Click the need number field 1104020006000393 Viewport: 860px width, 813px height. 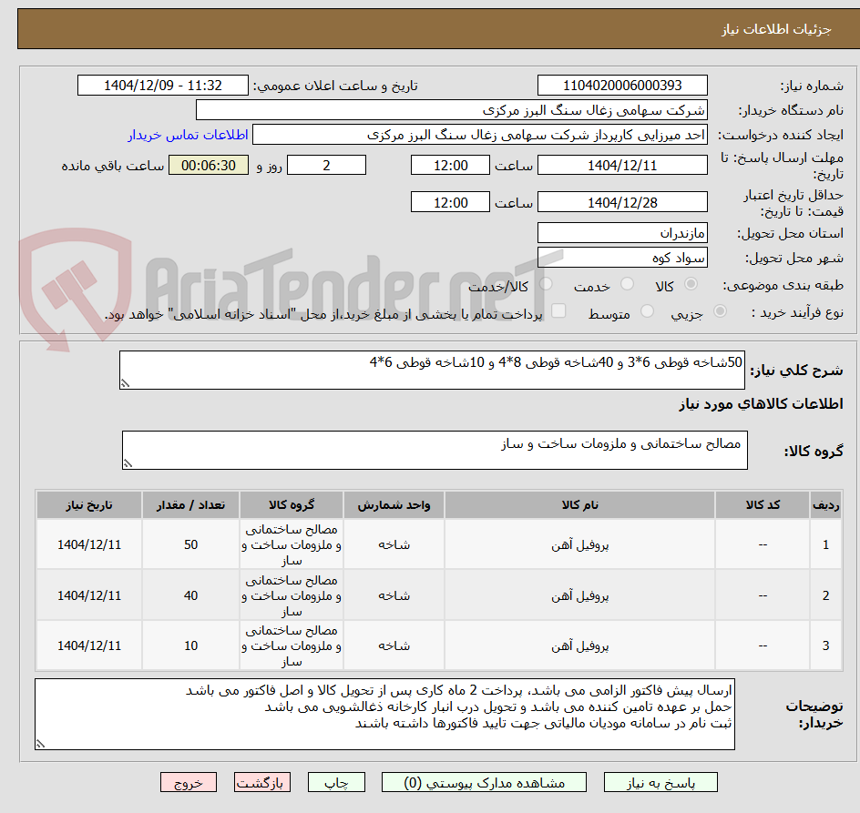tap(622, 86)
